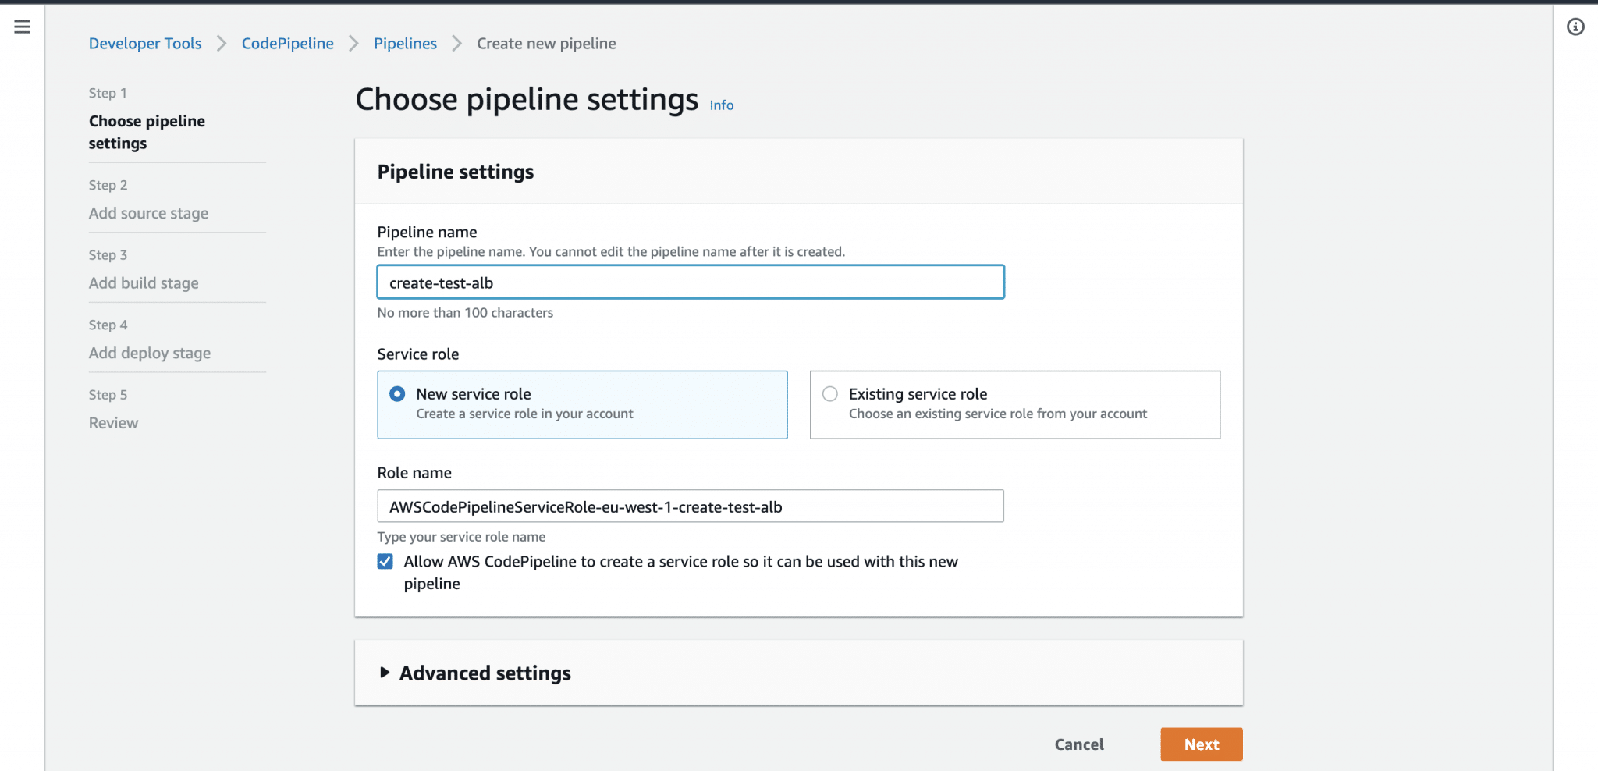This screenshot has width=1598, height=771.
Task: Expand the Advanced settings section
Action: (485, 673)
